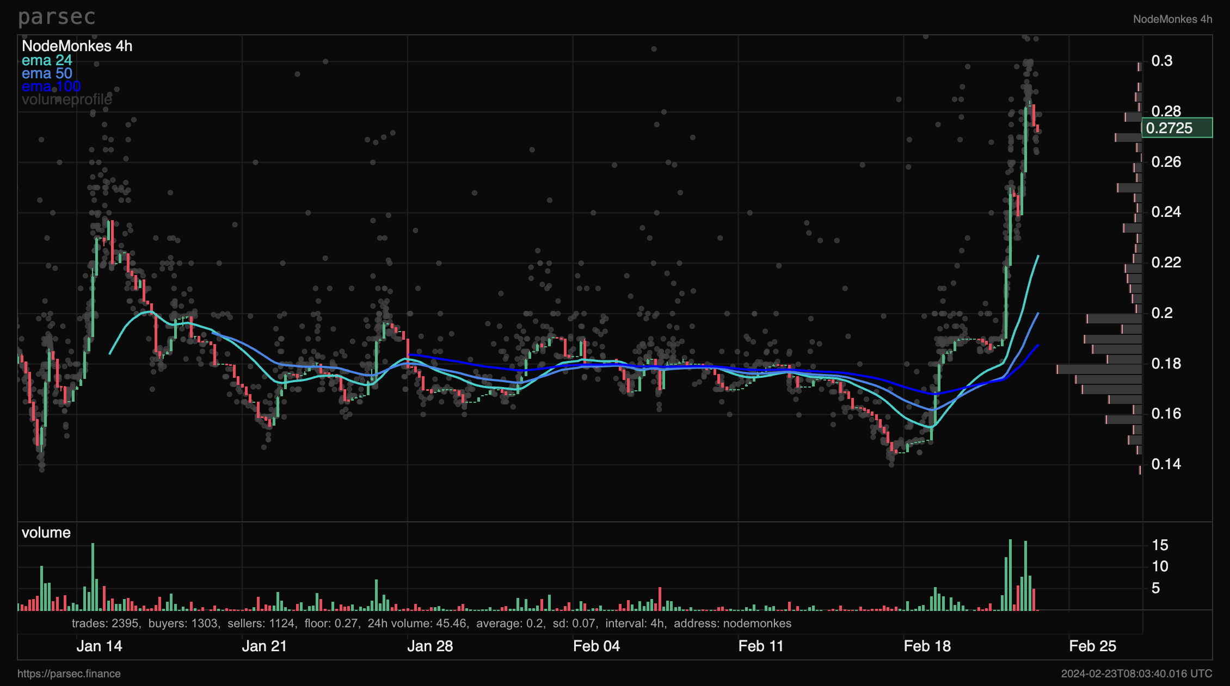This screenshot has height=686, width=1230.
Task: Click the longest volume profile bar near 0.18
Action: 1098,370
